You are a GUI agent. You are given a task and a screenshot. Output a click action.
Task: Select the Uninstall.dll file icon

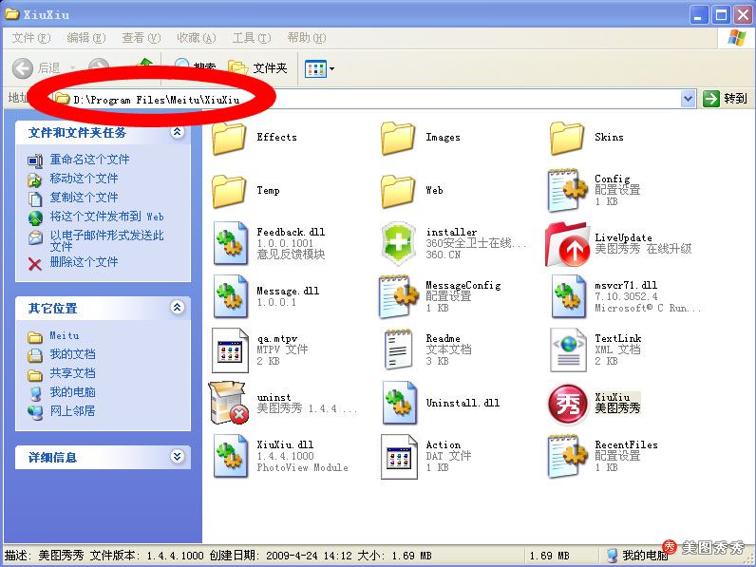click(399, 403)
